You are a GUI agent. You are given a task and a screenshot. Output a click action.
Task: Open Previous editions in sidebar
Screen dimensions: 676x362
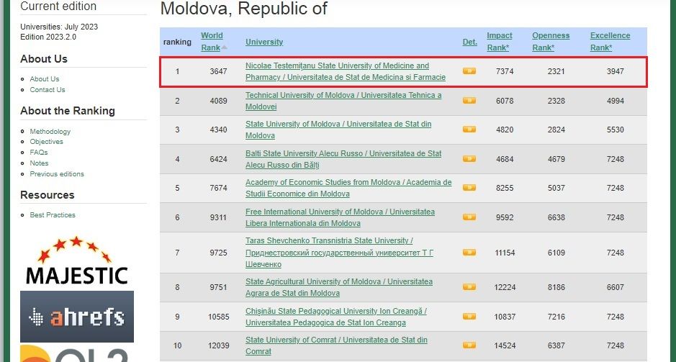coord(57,174)
